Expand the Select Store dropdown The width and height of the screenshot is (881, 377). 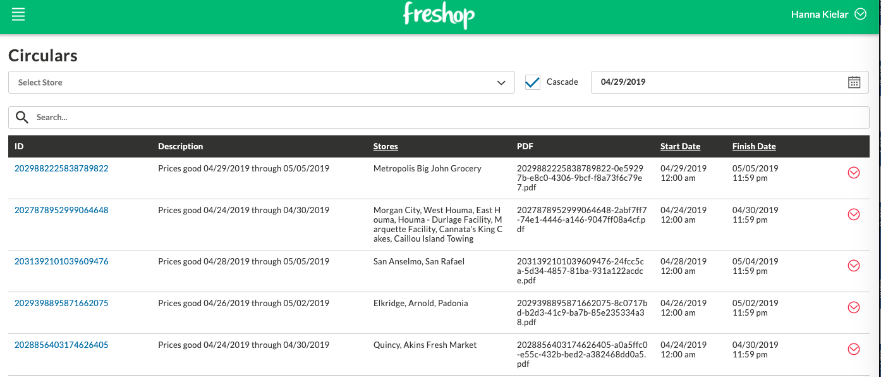pos(262,82)
